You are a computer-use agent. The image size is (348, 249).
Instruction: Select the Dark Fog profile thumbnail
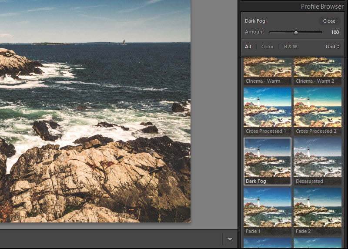268,161
